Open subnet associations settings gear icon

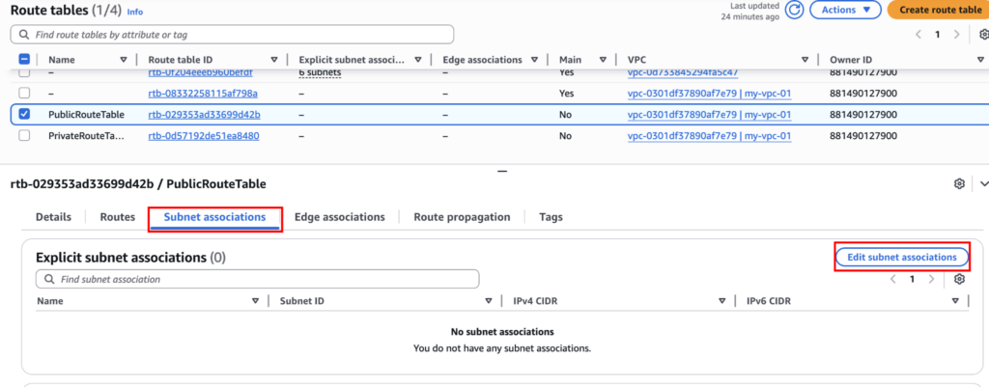[959, 279]
